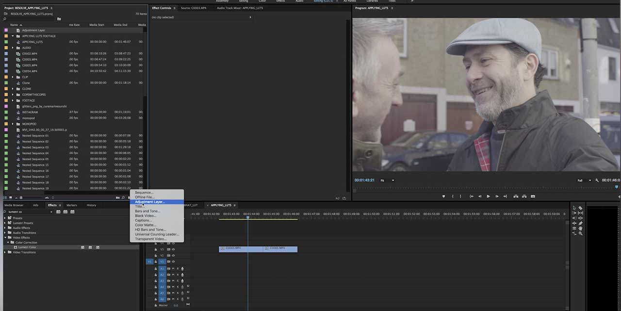This screenshot has width=621, height=311.
Task: Expand the AUDIO bin
Action: coord(13,48)
